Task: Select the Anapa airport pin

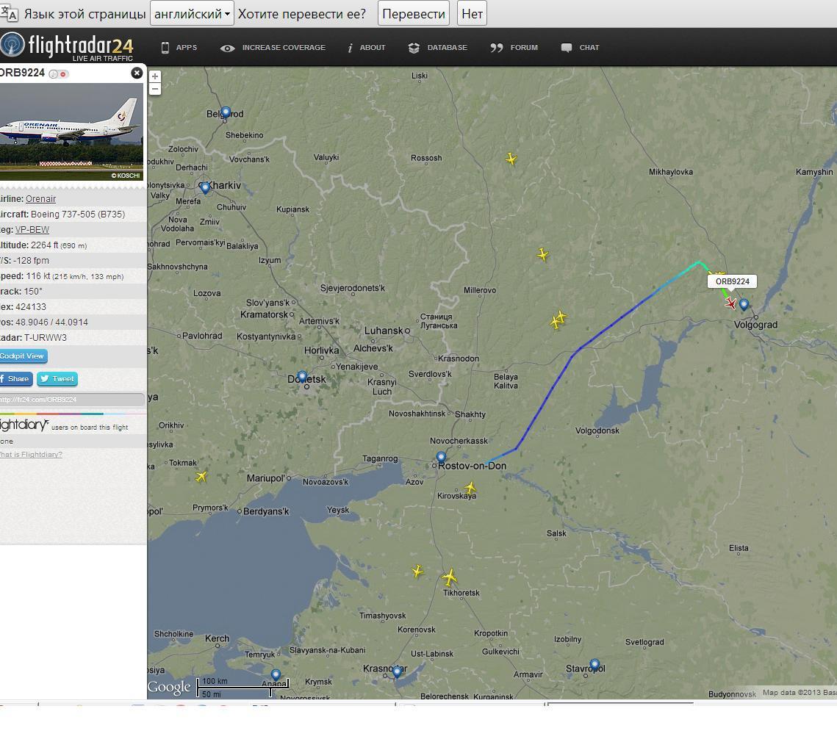Action: coord(276,675)
